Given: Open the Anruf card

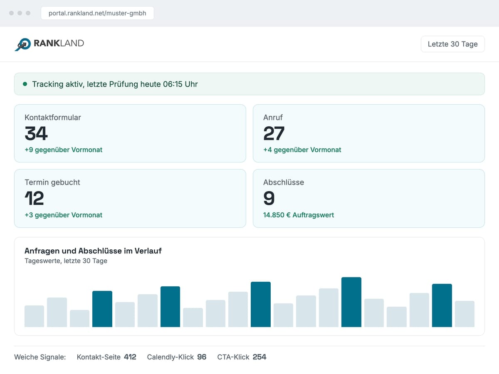Looking at the screenshot, I should (x=369, y=133).
